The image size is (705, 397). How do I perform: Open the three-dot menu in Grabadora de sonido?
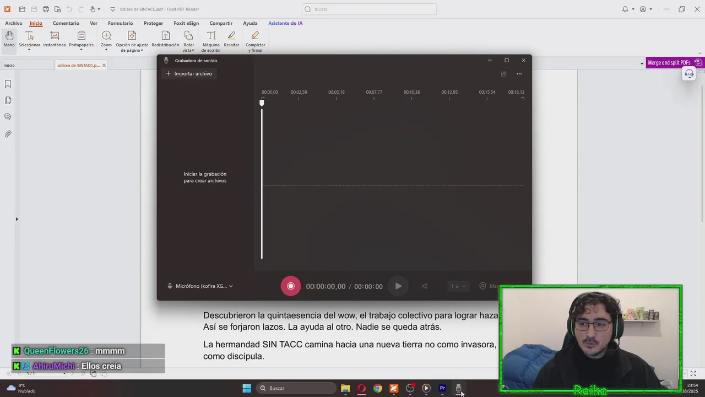(519, 74)
